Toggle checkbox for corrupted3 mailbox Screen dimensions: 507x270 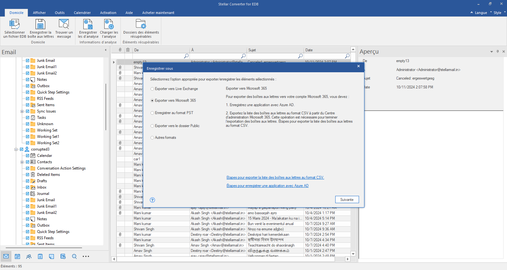coord(22,149)
